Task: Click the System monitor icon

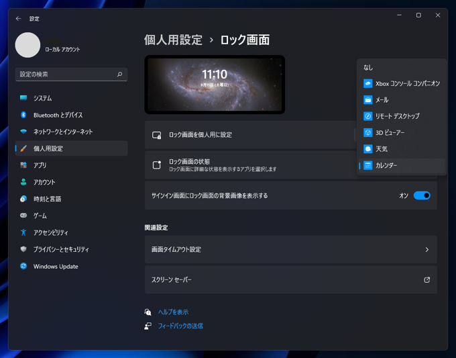Action: 23,98
